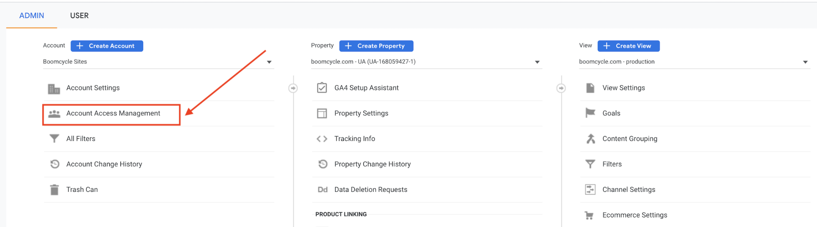The height and width of the screenshot is (227, 817).
Task: Open the boomcycle.com UA property dropdown
Action: coord(537,62)
